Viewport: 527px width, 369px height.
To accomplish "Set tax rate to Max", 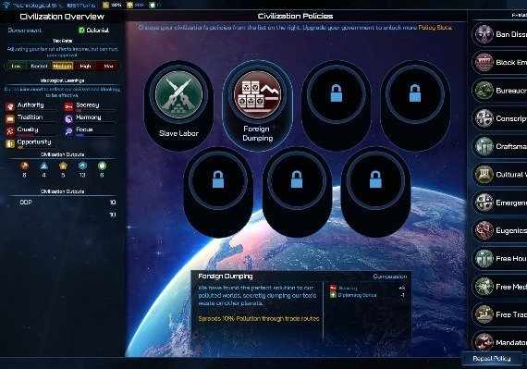I will point(108,66).
